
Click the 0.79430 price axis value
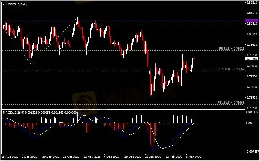(x=252, y=45)
